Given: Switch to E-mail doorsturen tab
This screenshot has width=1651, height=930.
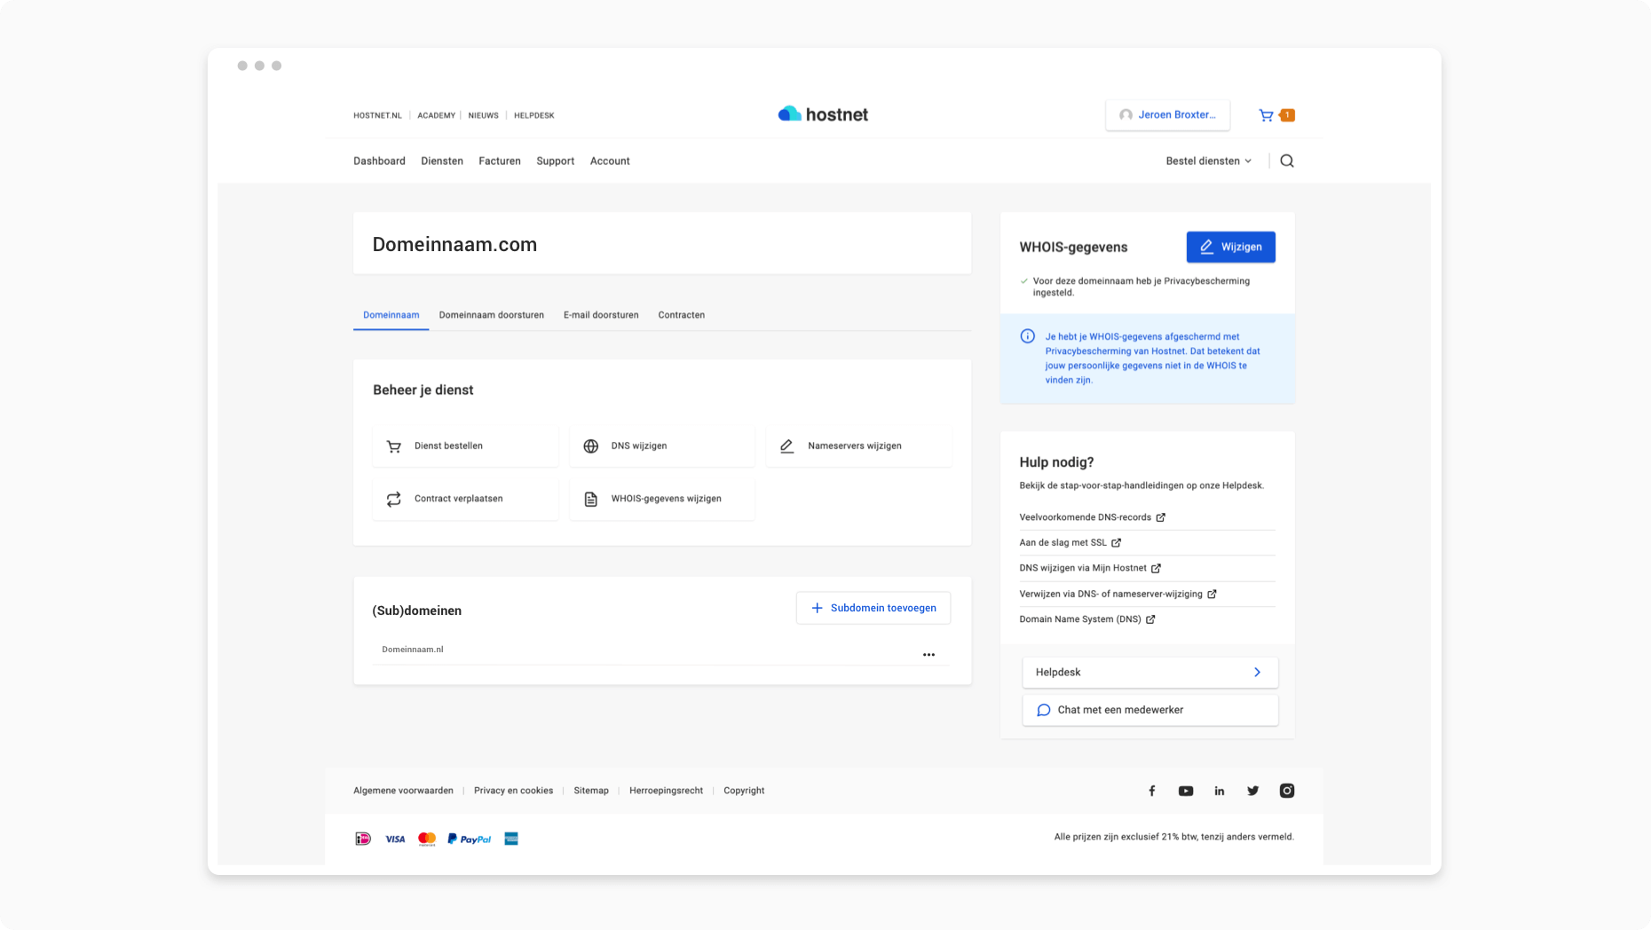Looking at the screenshot, I should 601,315.
